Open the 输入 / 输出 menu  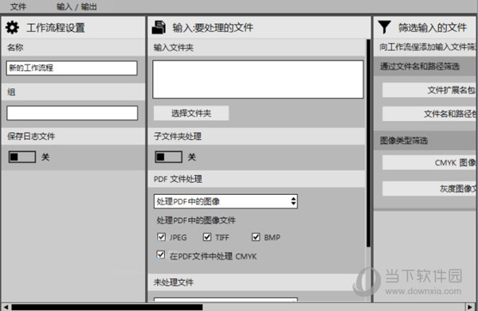point(76,6)
